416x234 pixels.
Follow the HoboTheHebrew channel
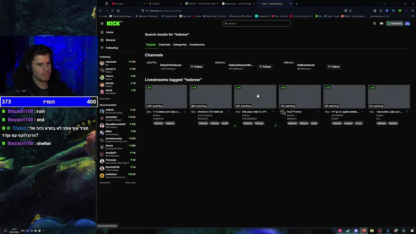click(197, 67)
